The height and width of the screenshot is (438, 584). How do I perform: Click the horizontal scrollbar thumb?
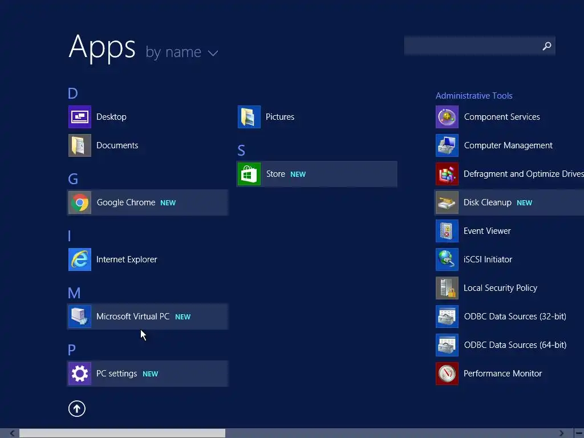coord(122,433)
